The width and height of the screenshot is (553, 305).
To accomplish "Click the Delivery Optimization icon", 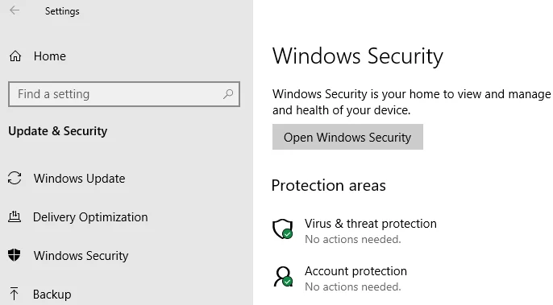I will pos(15,216).
